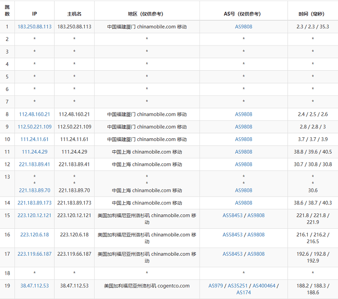Click the 跳数 column header
The image size is (338, 299).
pos(7,10)
